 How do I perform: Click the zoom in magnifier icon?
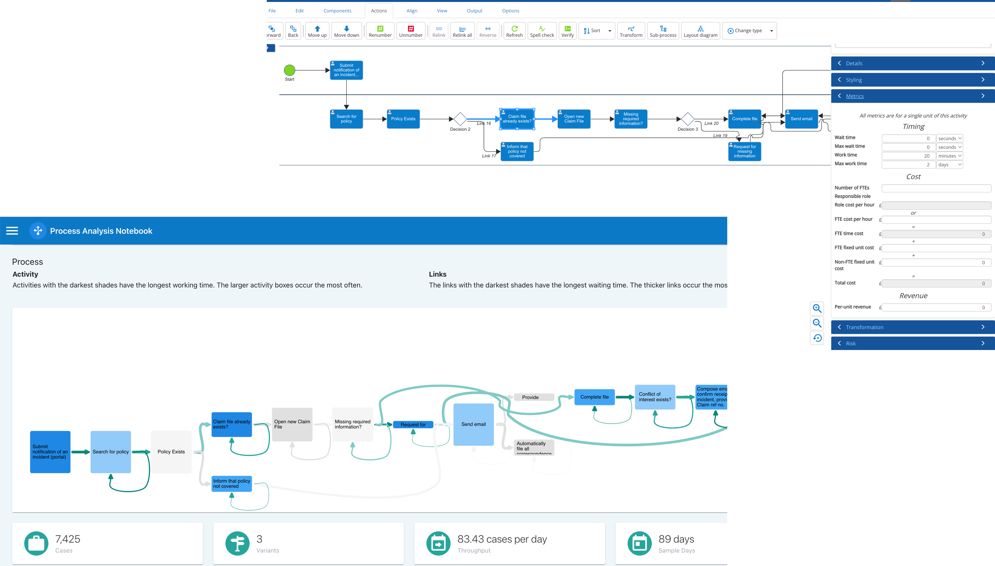(817, 308)
